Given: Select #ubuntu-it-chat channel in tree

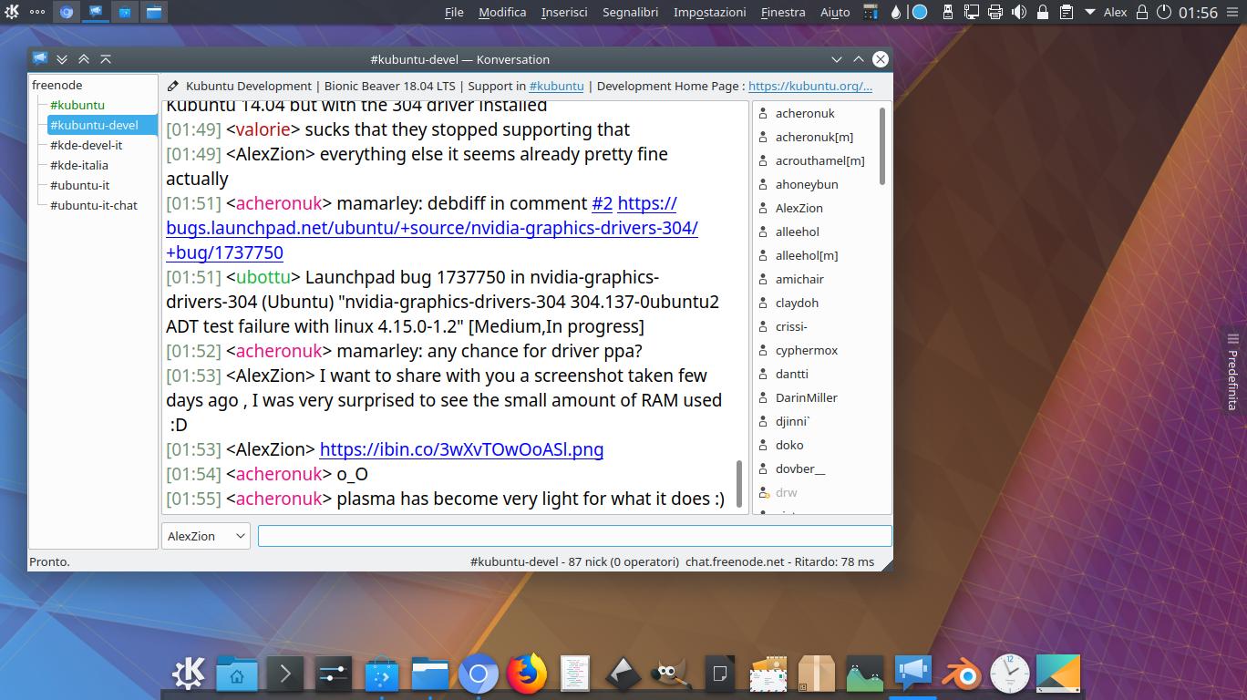Looking at the screenshot, I should coord(94,205).
